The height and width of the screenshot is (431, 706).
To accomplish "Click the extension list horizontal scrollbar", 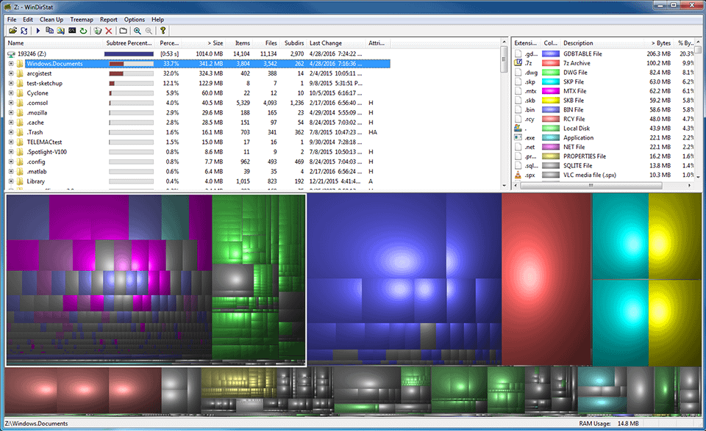I will tap(591, 185).
